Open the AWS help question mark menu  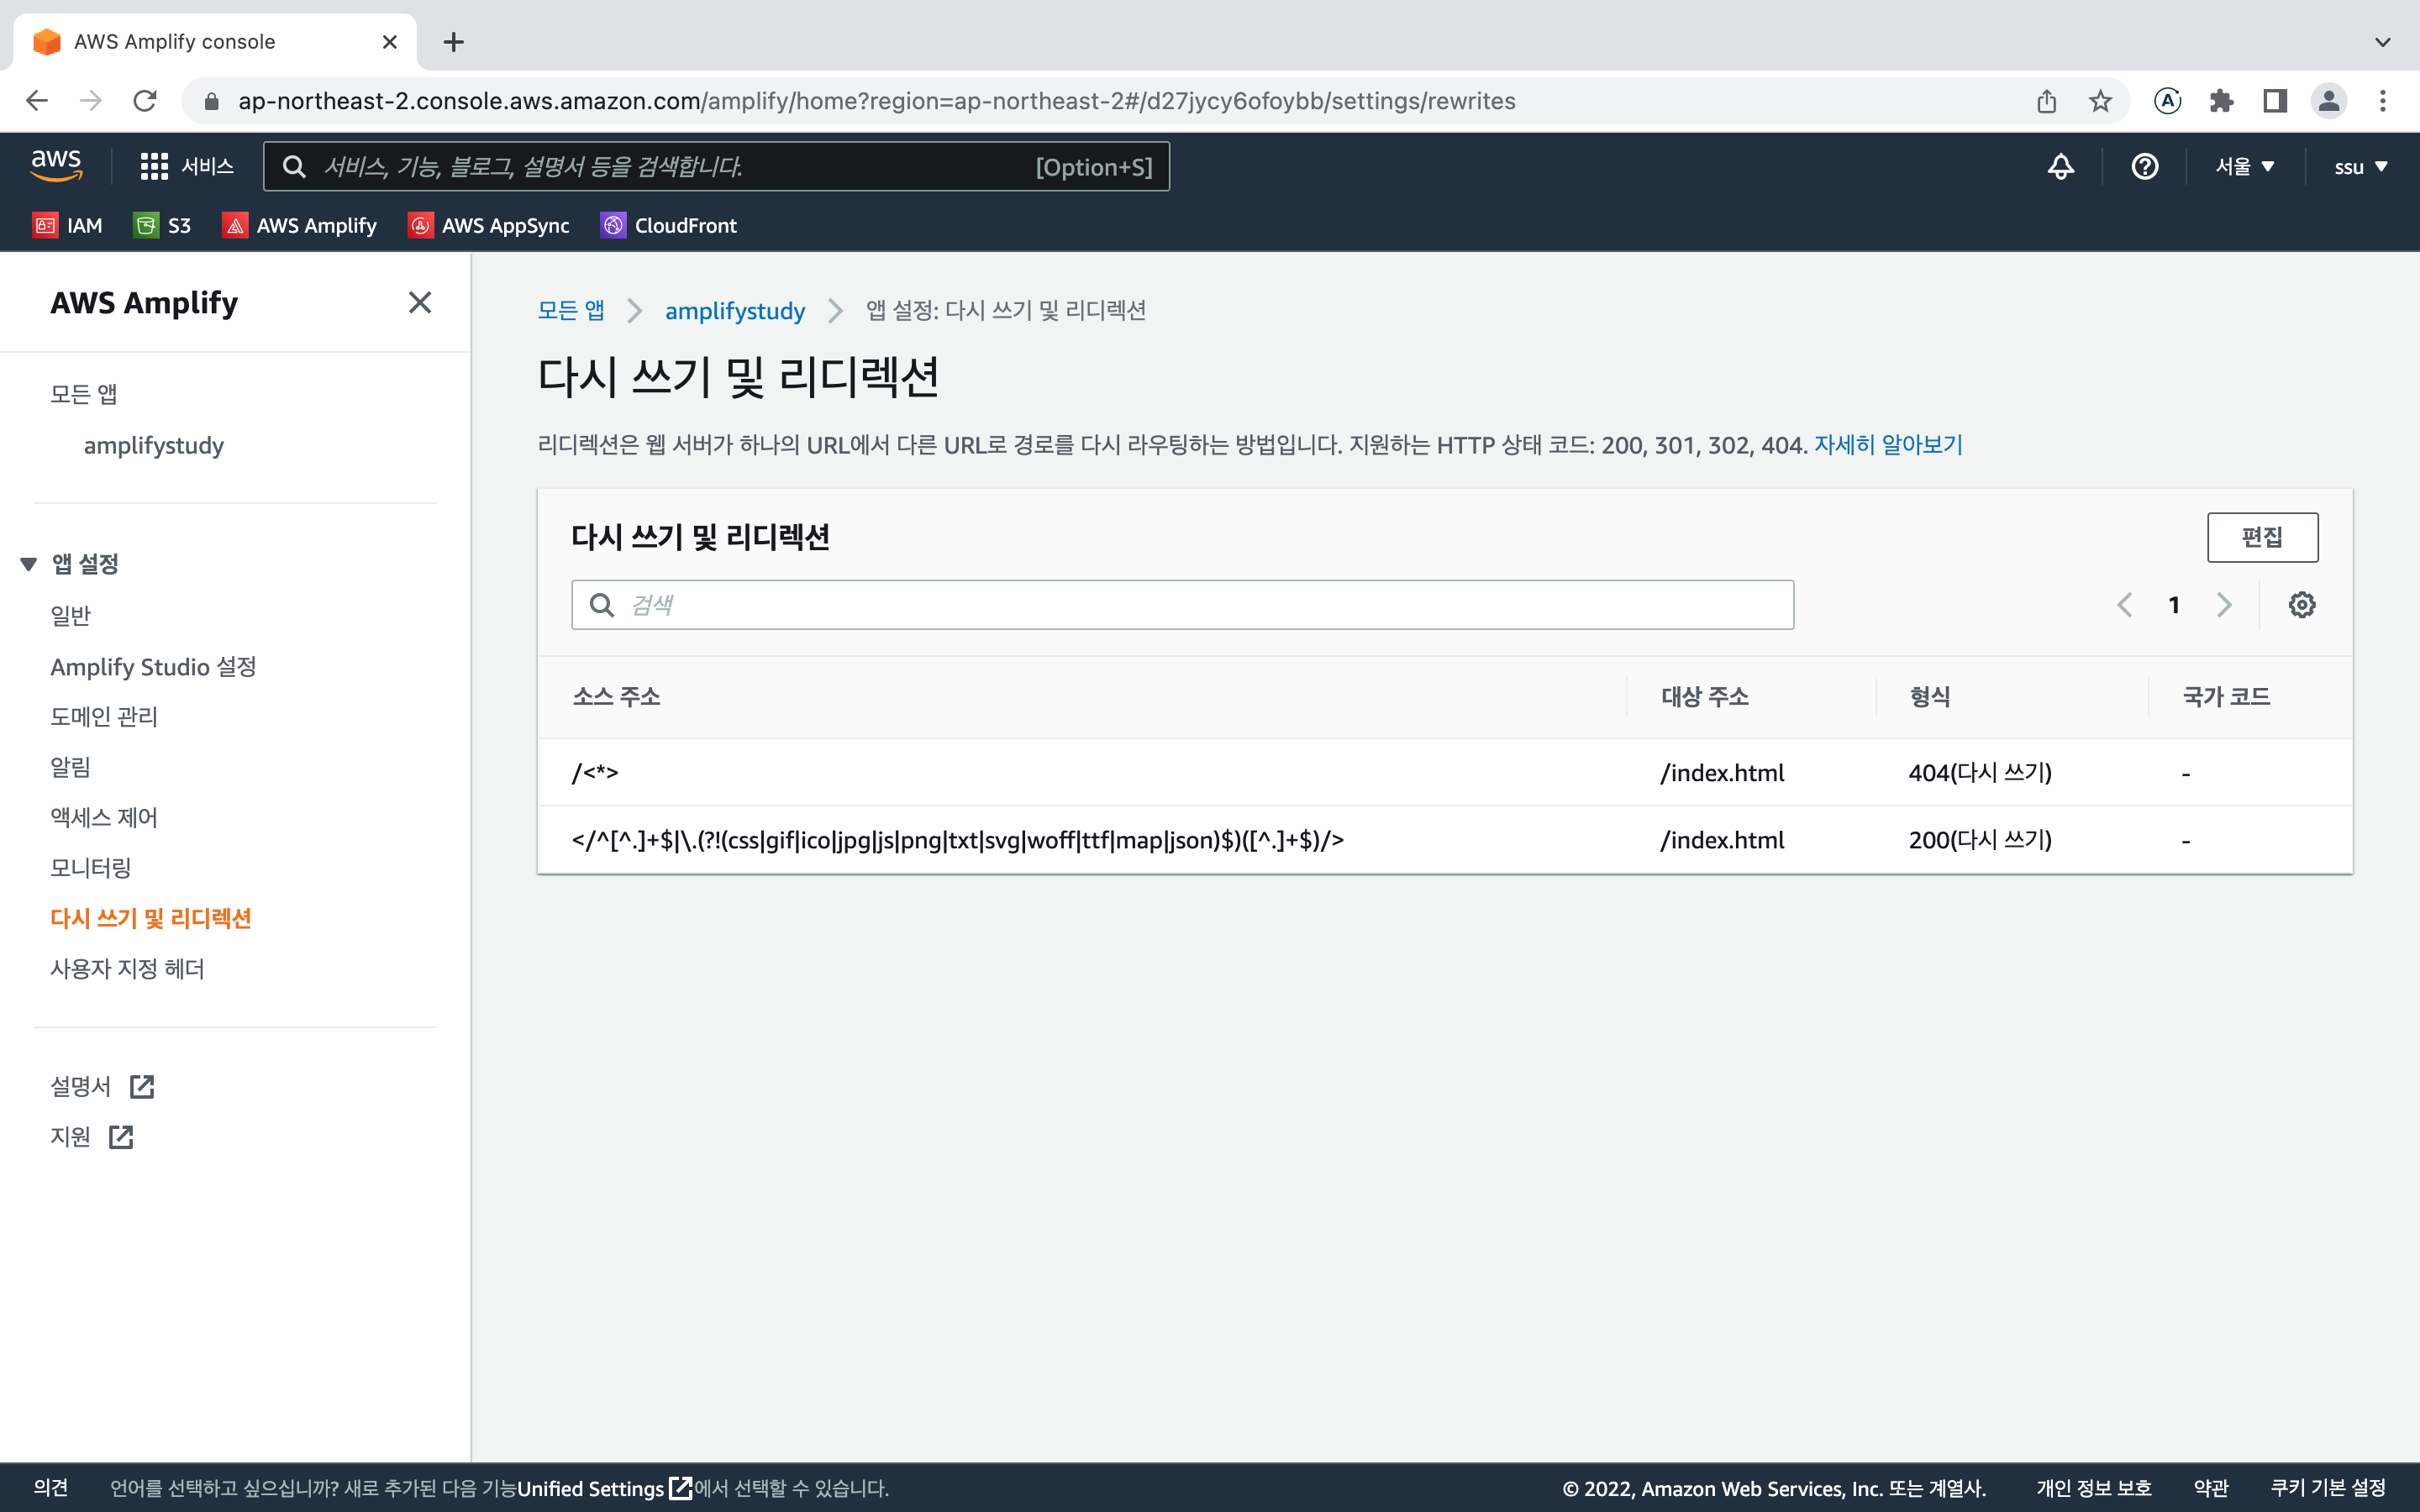[2144, 166]
